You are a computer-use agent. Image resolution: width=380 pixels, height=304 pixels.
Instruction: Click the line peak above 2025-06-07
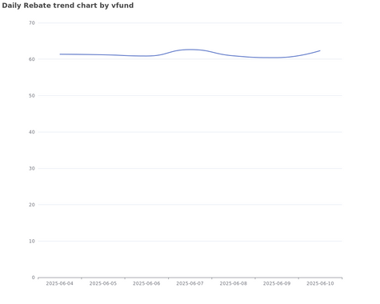190,50
